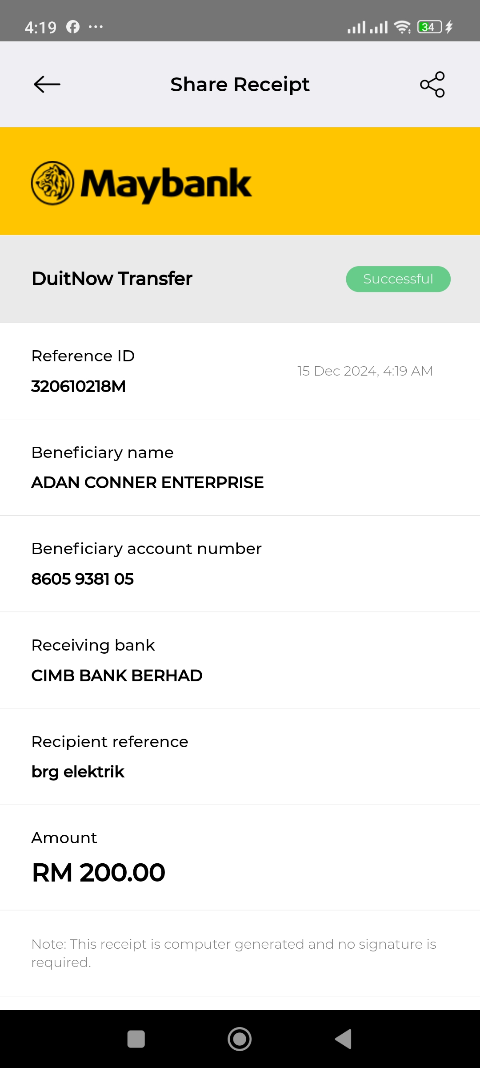Tap the DuitNow Transfer heading
Viewport: 480px width, 1068px height.
112,279
